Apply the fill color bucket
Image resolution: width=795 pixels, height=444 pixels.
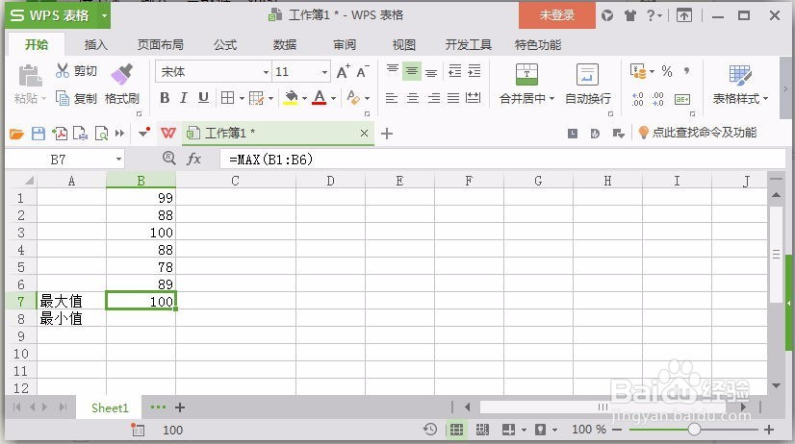click(x=291, y=97)
